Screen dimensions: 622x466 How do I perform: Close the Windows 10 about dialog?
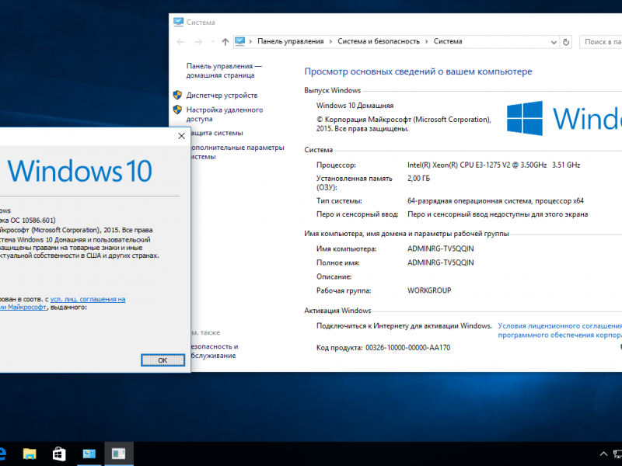[182, 136]
